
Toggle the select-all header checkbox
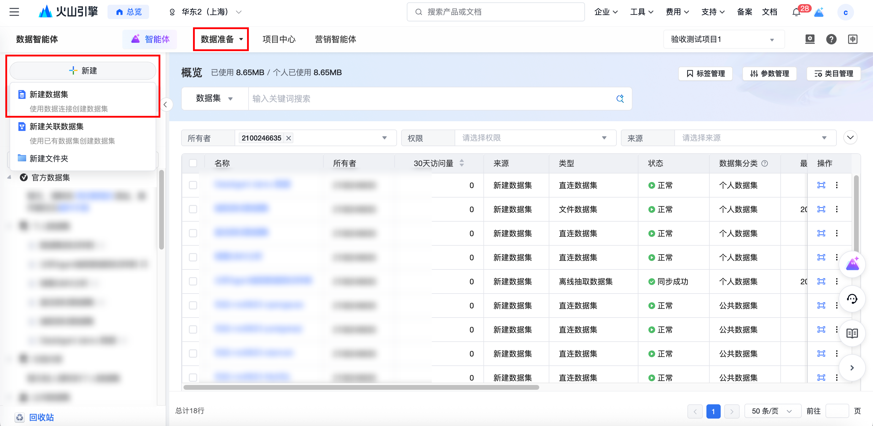193,163
